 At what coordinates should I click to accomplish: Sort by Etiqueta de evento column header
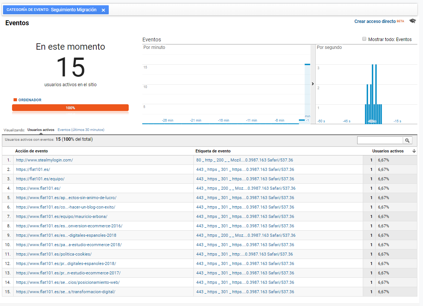coord(213,151)
